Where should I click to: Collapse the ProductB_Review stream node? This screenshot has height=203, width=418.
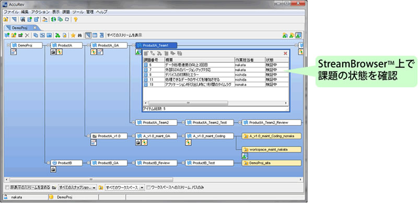point(133,163)
